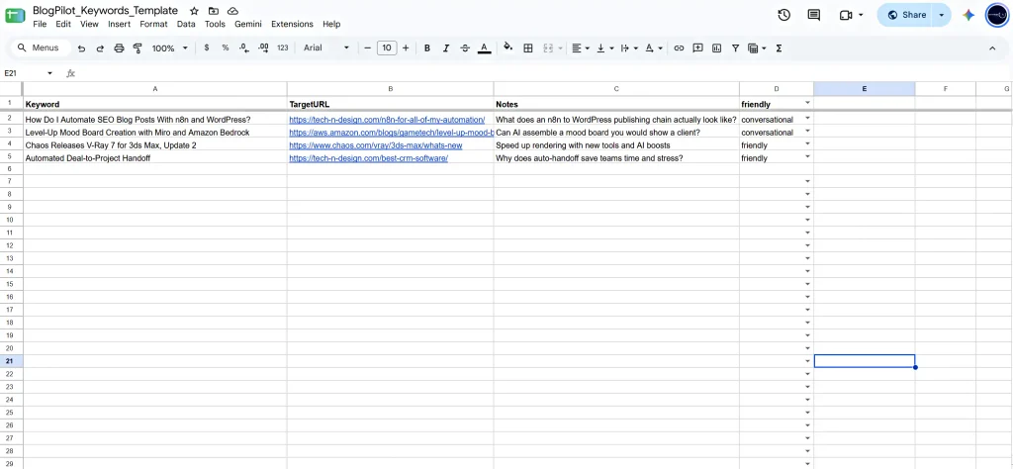Image resolution: width=1013 pixels, height=469 pixels.
Task: Click the Insert link icon
Action: [679, 47]
